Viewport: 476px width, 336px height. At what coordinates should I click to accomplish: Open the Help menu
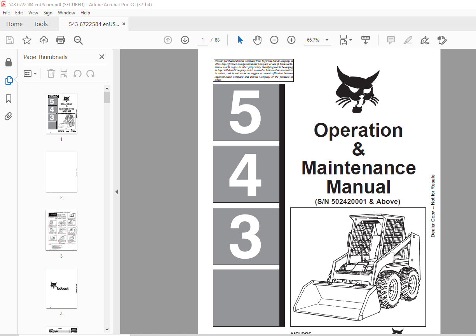pyautogui.click(x=85, y=13)
